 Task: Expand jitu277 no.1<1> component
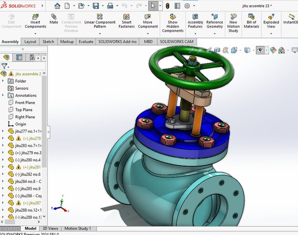pos(3,131)
